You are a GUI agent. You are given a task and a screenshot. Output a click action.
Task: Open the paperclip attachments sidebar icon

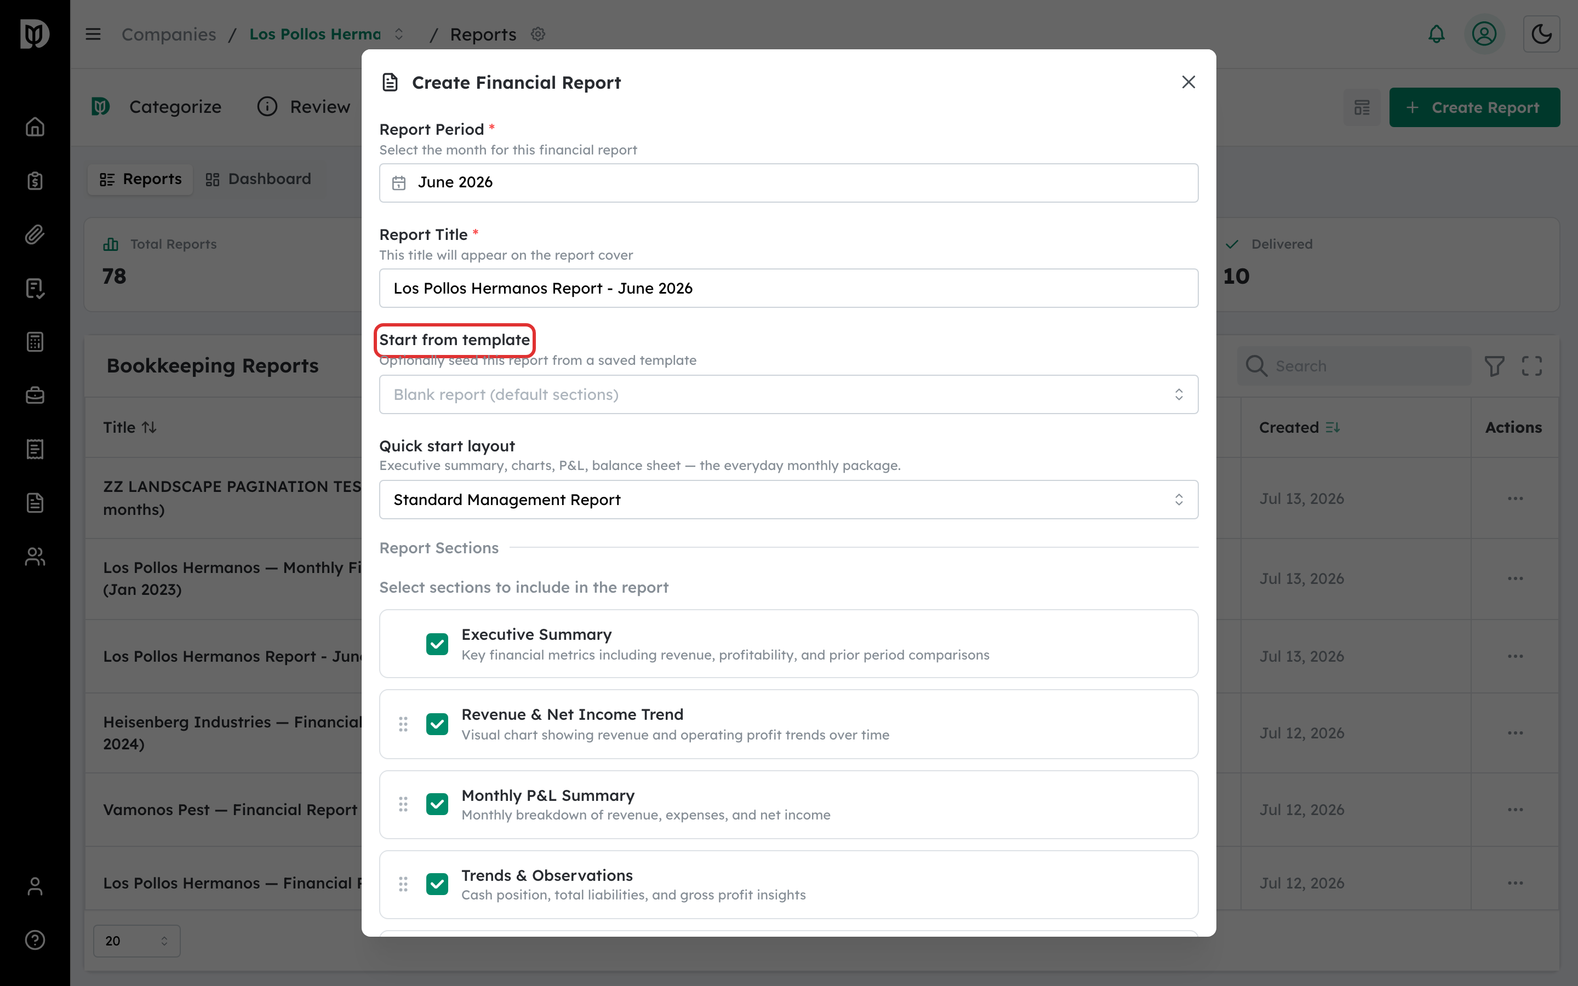[x=35, y=234]
